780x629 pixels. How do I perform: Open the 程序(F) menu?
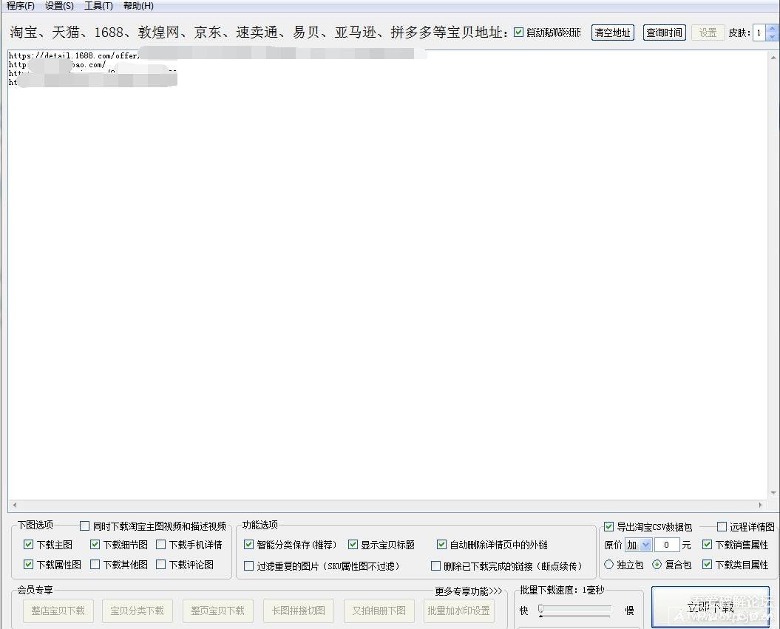(20, 6)
